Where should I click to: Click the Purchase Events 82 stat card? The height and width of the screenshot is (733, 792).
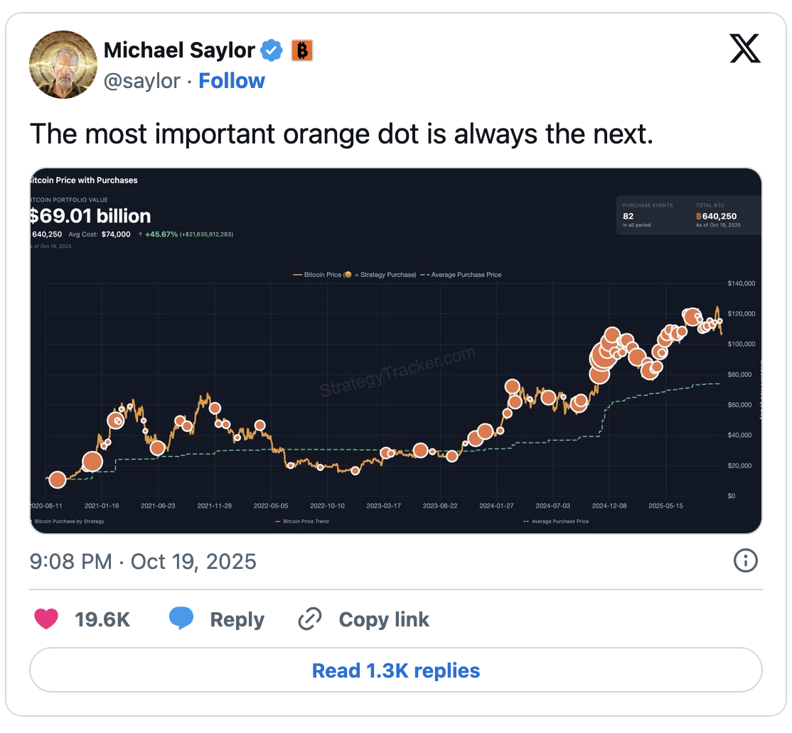(x=648, y=215)
